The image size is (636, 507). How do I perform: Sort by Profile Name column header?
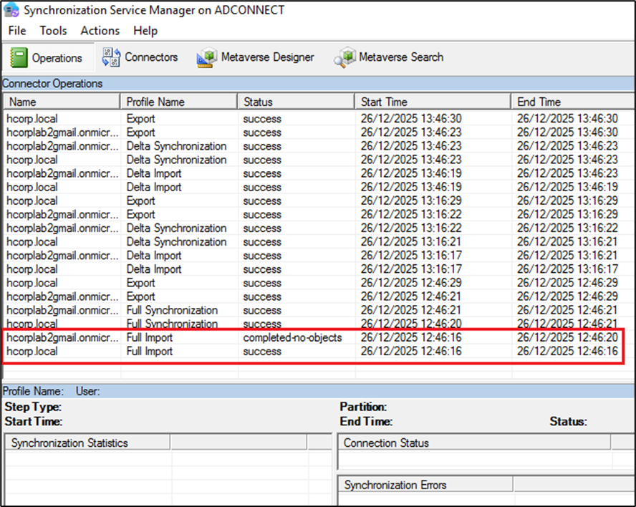[179, 102]
